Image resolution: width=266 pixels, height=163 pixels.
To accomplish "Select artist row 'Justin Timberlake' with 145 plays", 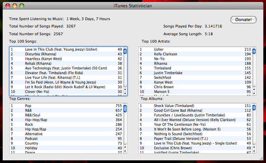I will coord(195,73).
